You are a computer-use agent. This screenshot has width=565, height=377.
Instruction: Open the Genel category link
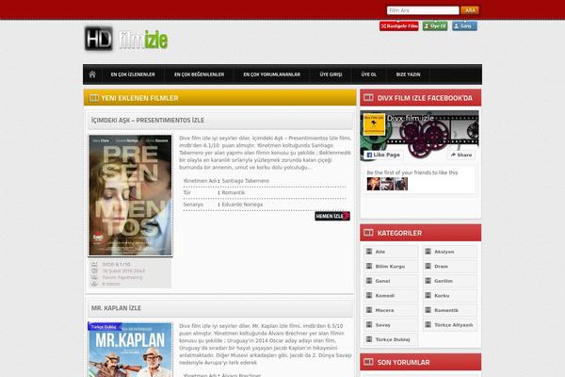coord(382,281)
